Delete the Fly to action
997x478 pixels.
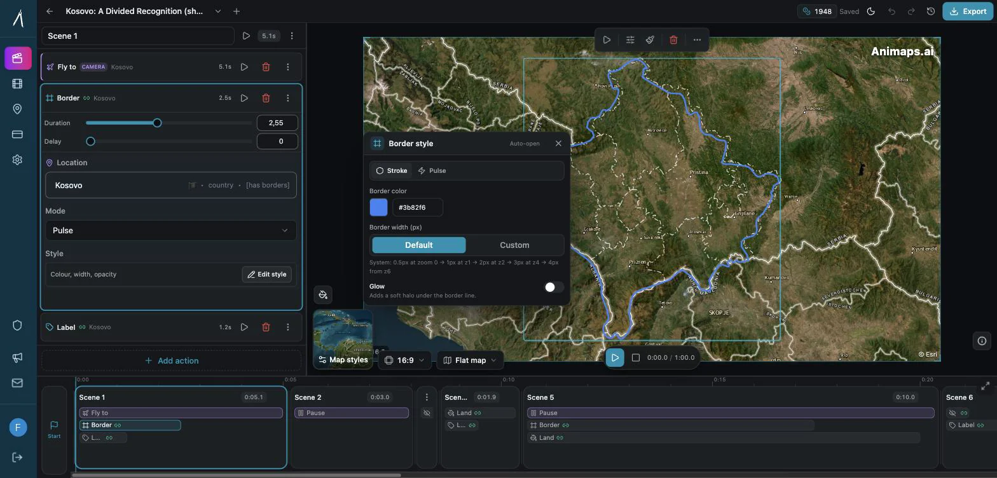(x=266, y=67)
